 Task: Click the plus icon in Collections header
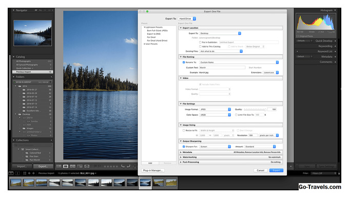tap(51, 140)
